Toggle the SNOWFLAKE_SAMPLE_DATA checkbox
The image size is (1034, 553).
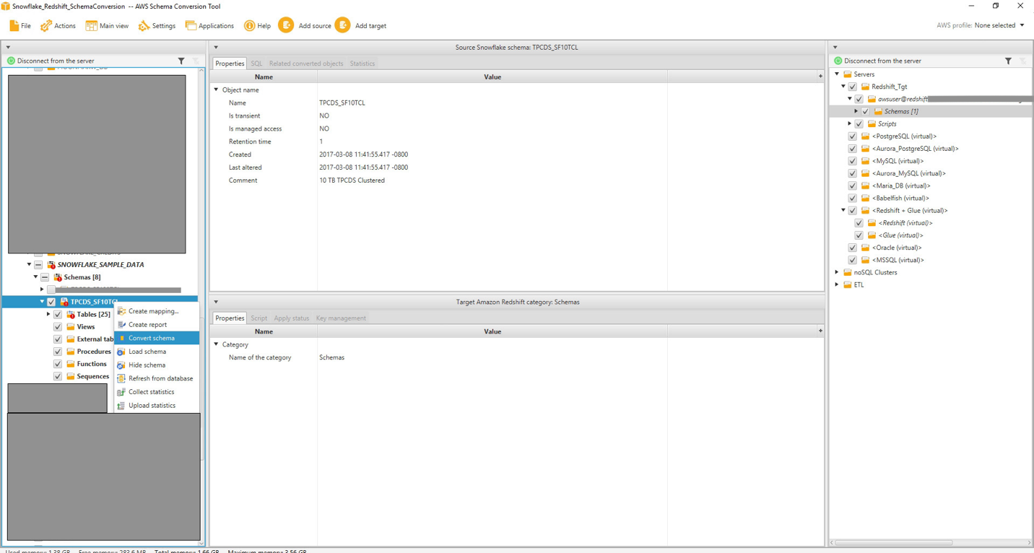point(38,265)
